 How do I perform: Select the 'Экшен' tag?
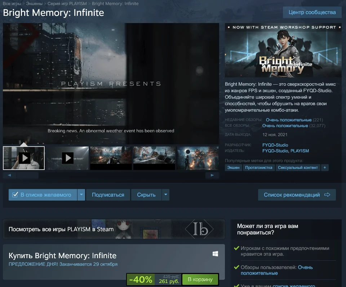[x=234, y=167]
